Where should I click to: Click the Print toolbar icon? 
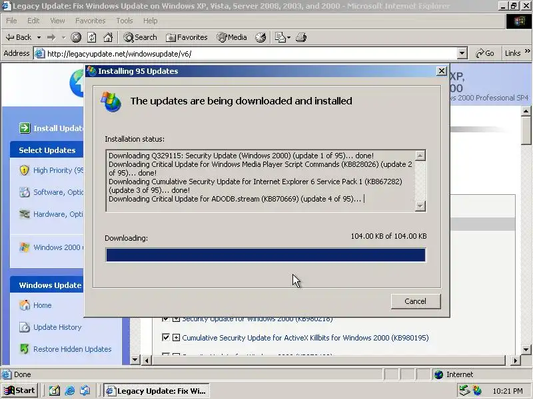pyautogui.click(x=301, y=37)
